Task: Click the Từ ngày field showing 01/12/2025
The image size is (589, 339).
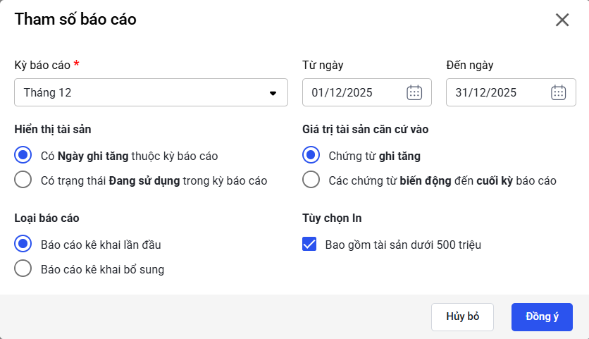Action: pyautogui.click(x=352, y=92)
